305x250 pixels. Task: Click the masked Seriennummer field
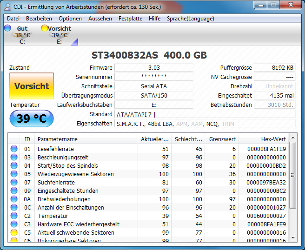click(154, 77)
